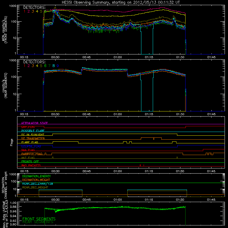Select detector 3 legend number in front segments plot
Screen dimensions: 228x228
[33, 11]
